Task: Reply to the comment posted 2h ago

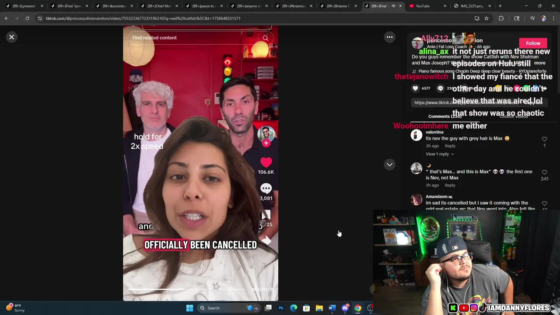Action: pyautogui.click(x=450, y=185)
